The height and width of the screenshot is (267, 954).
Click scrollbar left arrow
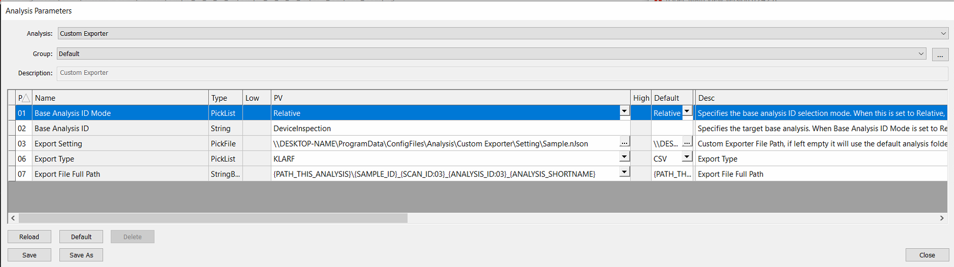pyautogui.click(x=13, y=218)
